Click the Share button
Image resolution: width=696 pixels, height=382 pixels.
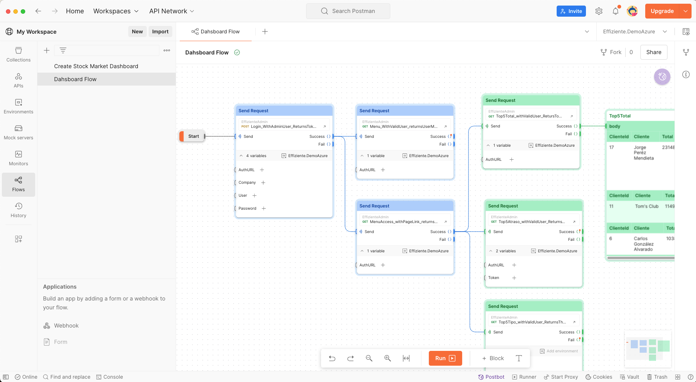(654, 52)
